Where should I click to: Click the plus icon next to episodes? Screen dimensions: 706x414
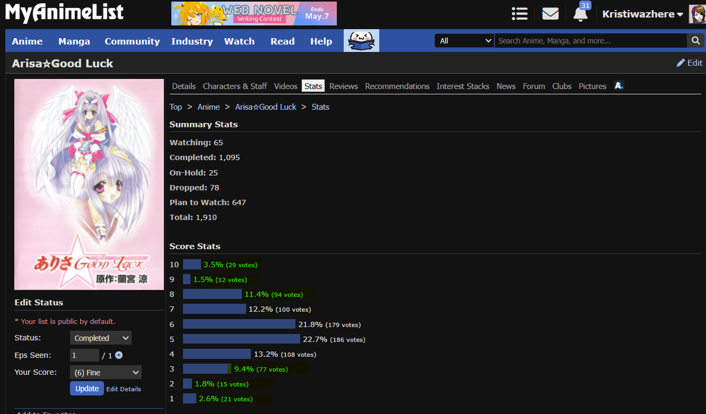(x=119, y=356)
